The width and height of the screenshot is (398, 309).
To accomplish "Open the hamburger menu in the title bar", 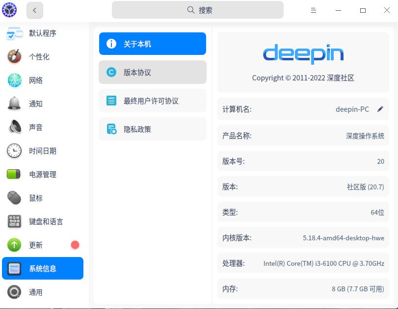I will (313, 10).
